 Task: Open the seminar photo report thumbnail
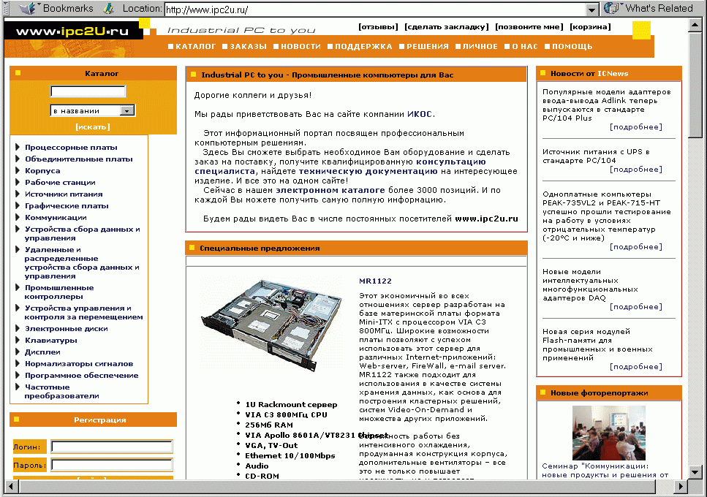(x=609, y=433)
